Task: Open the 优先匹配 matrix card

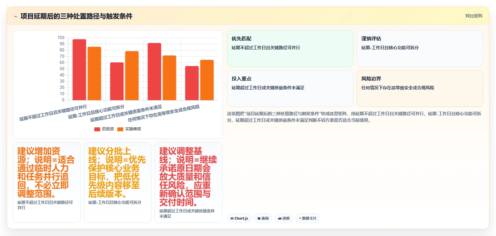Action: point(290,49)
